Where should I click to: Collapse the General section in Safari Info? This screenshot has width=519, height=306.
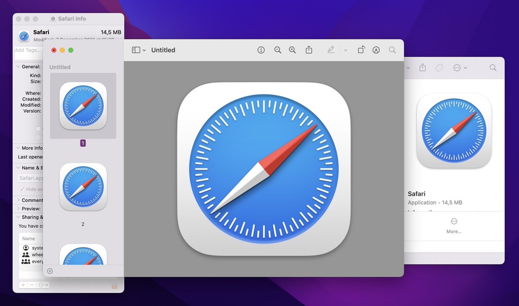coord(18,67)
